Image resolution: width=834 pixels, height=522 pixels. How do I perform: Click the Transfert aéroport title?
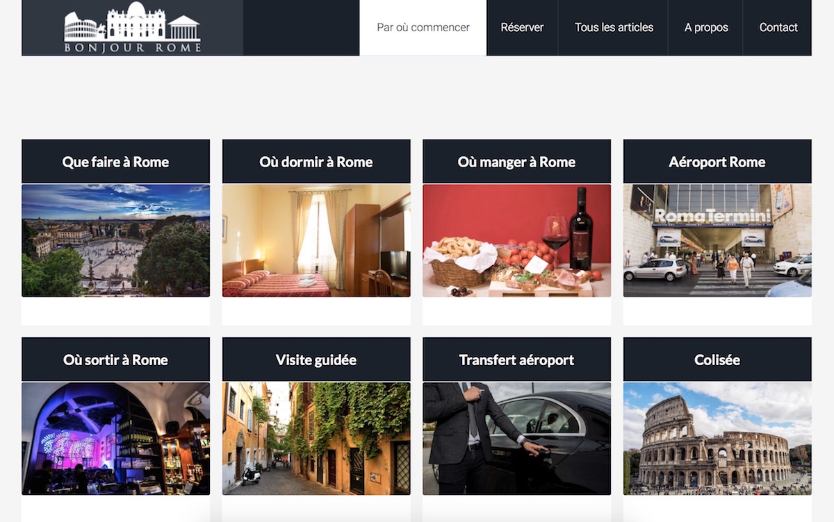[x=516, y=360]
